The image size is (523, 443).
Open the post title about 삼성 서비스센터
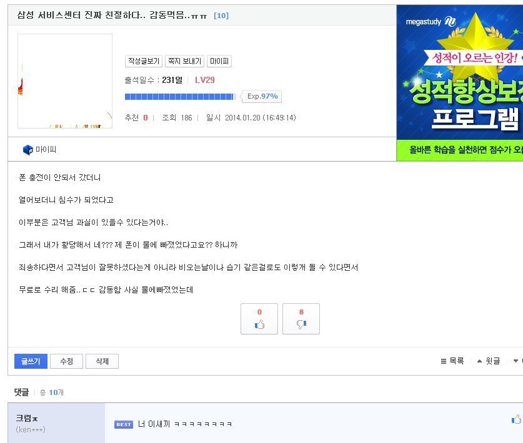pos(112,16)
